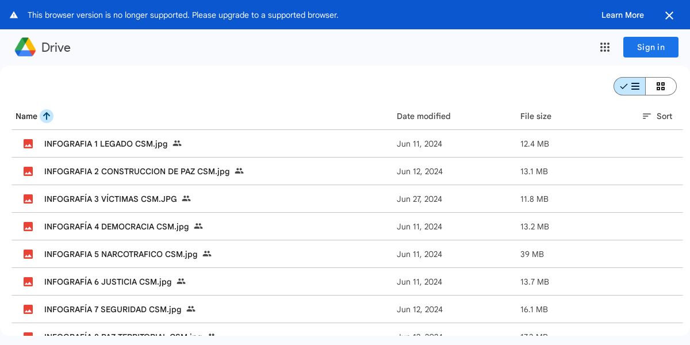
Task: Switch to list layout view
Action: pos(630,86)
